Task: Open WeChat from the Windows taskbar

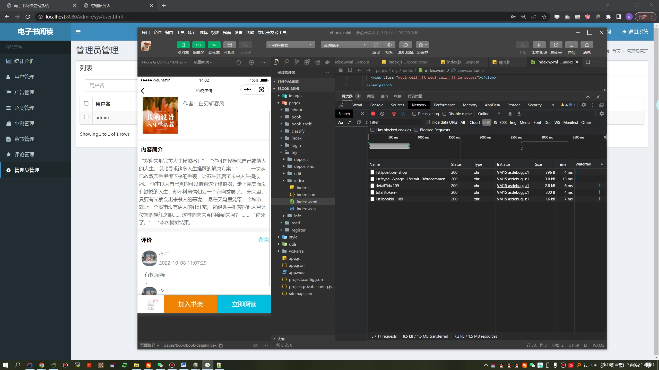Action: (x=160, y=365)
